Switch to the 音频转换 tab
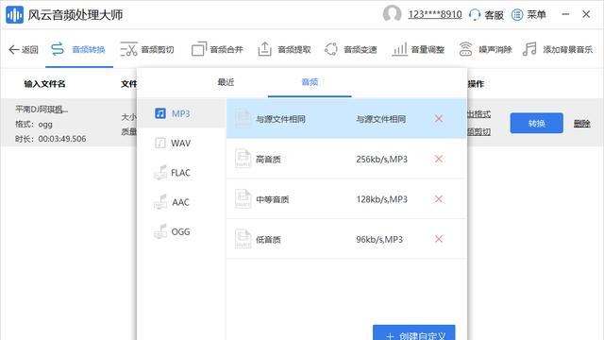The width and height of the screenshot is (604, 340). pos(78,49)
